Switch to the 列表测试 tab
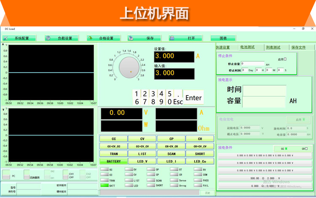 (x=273, y=47)
